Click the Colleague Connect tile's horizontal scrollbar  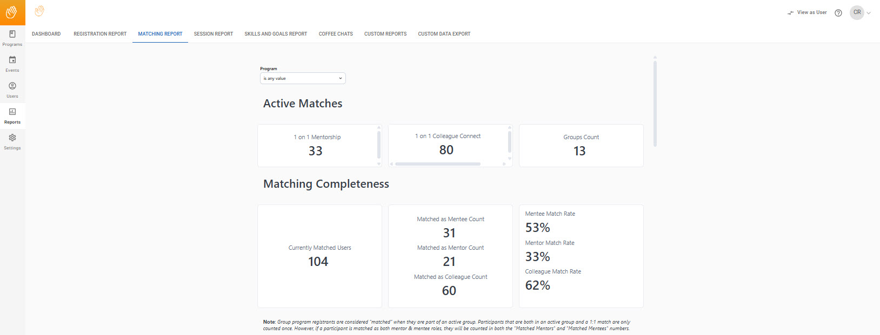438,164
